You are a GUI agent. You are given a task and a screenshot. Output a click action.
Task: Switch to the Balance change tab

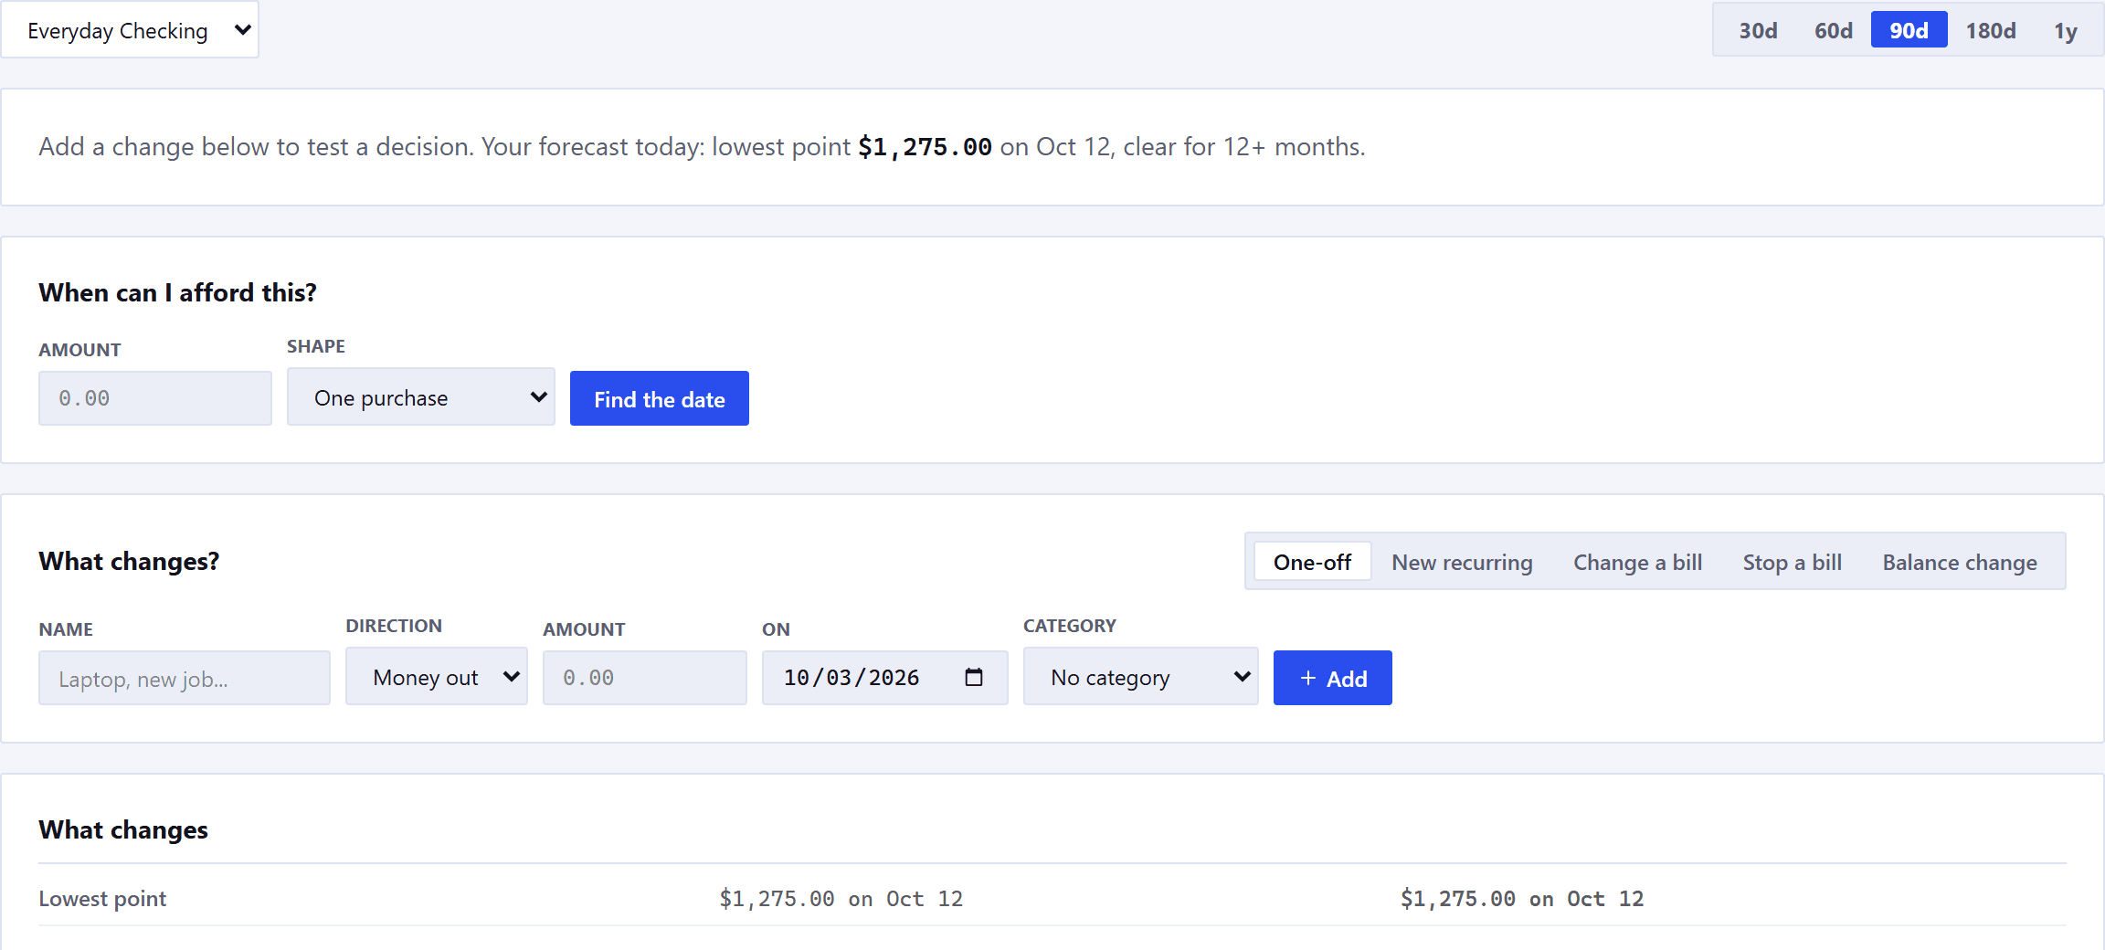point(1960,562)
